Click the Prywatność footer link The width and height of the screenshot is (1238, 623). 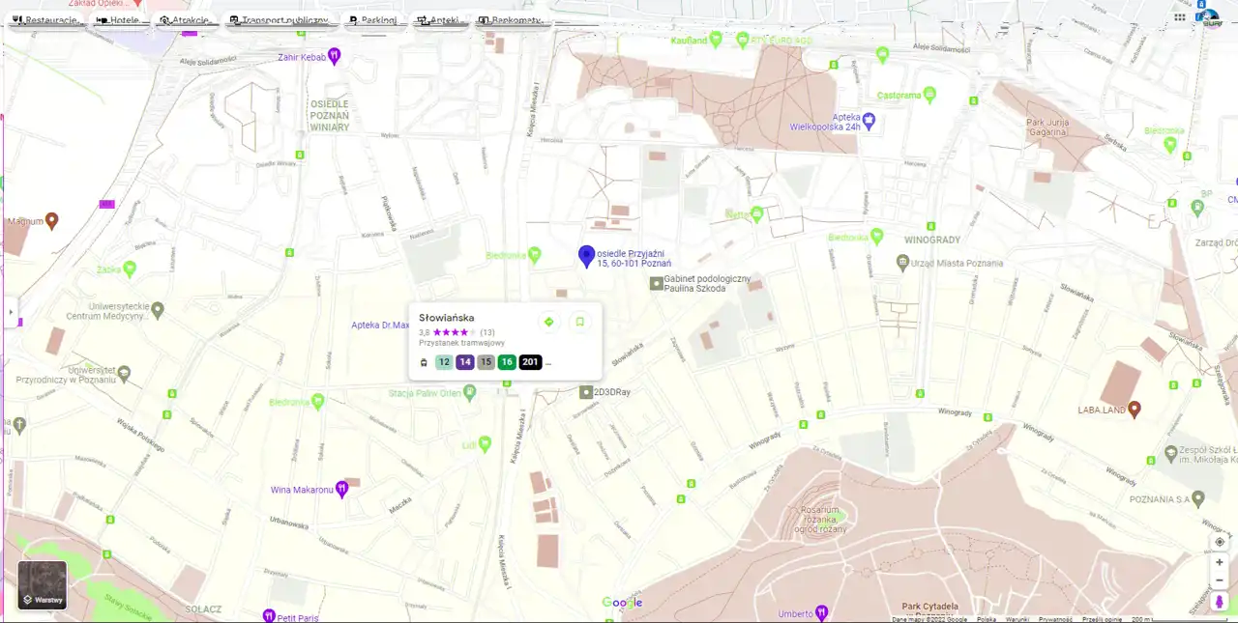pyautogui.click(x=1055, y=619)
